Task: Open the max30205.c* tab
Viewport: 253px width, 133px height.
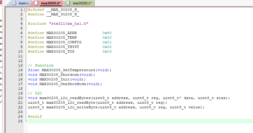Action: tap(81, 3)
